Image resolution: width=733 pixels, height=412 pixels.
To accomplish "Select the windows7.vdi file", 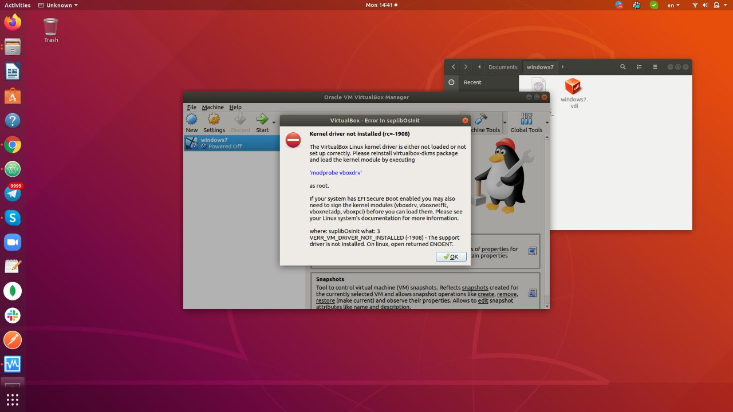I will click(573, 93).
